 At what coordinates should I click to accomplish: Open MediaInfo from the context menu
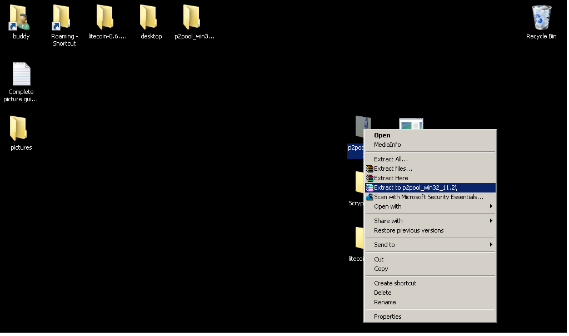(387, 145)
